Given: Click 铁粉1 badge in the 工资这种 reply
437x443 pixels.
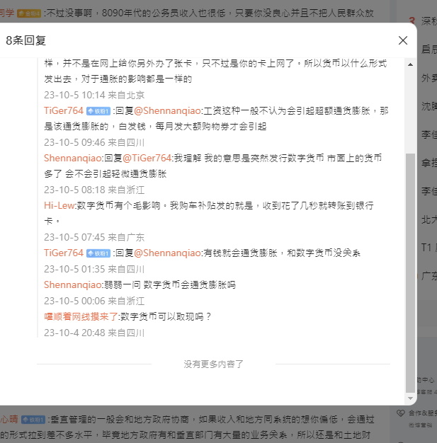Looking at the screenshot, I should point(98,111).
